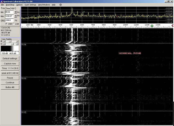Click the Spectrum Laboratory title bar app icon
This screenshot has width=174, height=126.
[x=2, y=1]
